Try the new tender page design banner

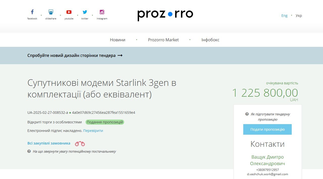75,55
